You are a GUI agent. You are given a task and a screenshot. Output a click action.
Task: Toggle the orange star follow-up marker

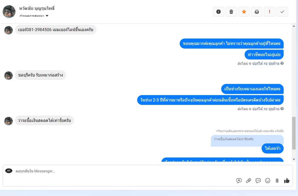pyautogui.click(x=244, y=12)
